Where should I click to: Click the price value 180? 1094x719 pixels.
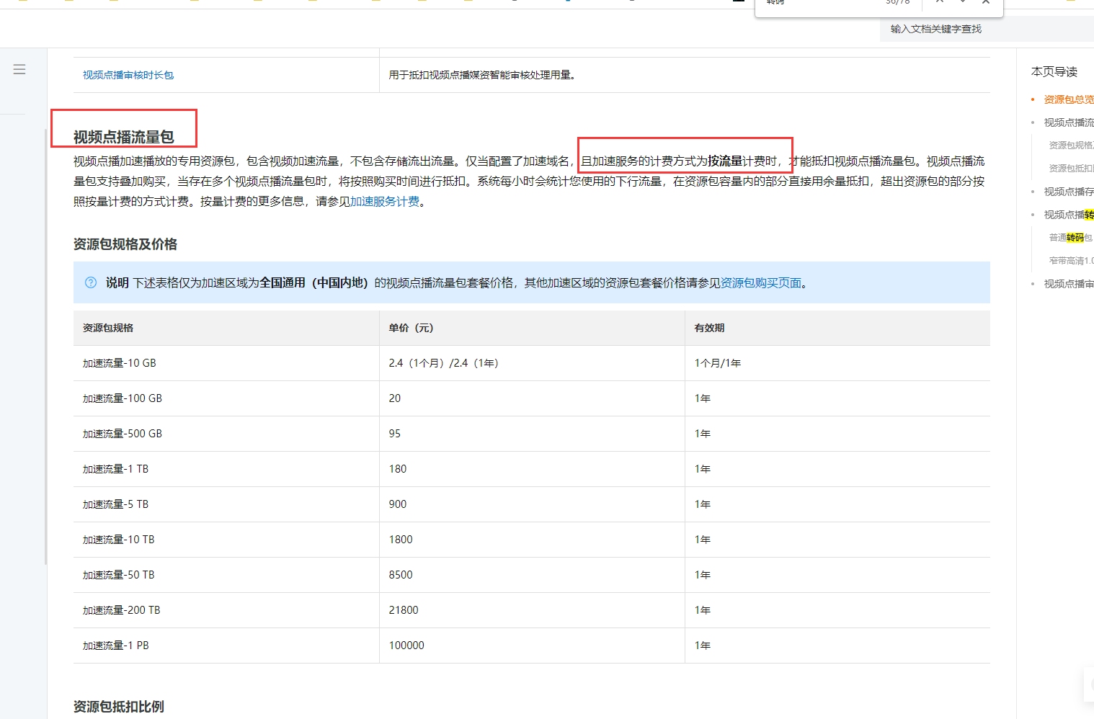click(x=398, y=469)
